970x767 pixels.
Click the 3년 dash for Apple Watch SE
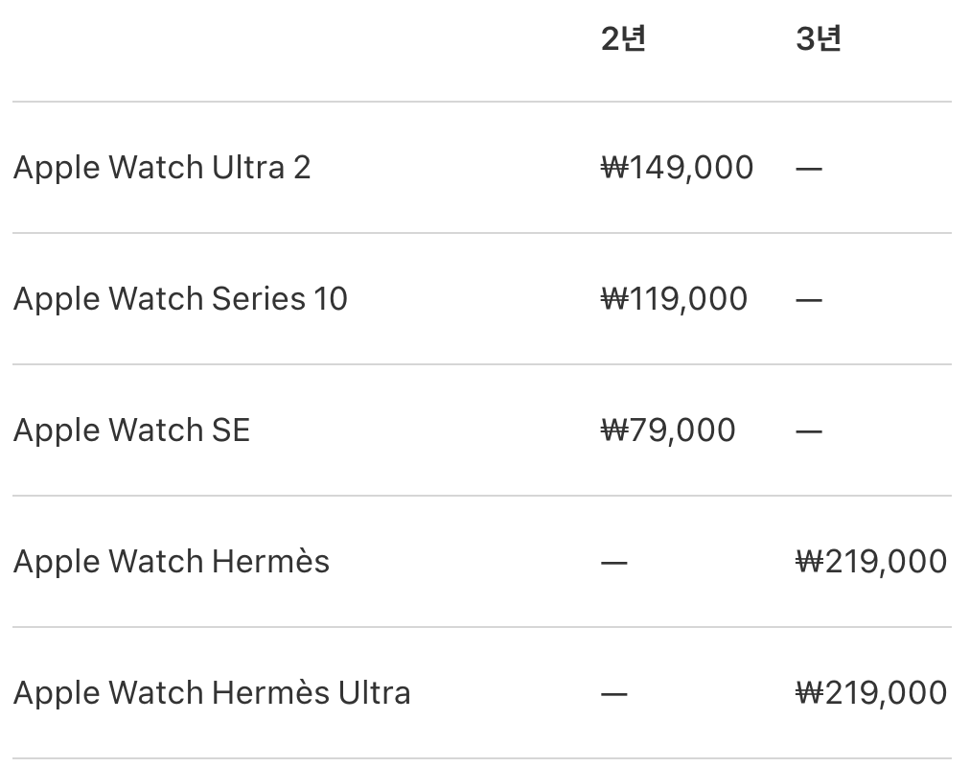pyautogui.click(x=809, y=431)
